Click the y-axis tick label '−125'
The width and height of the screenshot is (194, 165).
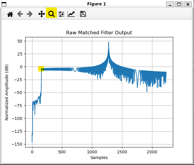pyautogui.click(x=17, y=131)
